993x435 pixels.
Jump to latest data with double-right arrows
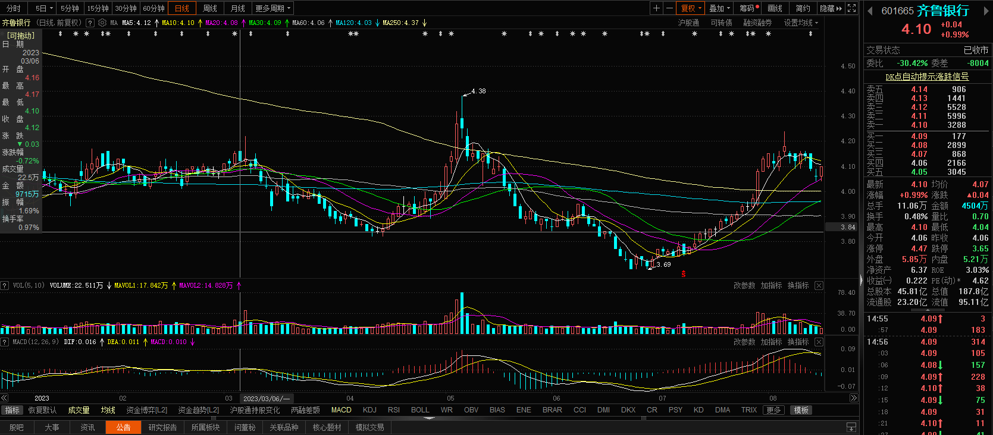[854, 398]
